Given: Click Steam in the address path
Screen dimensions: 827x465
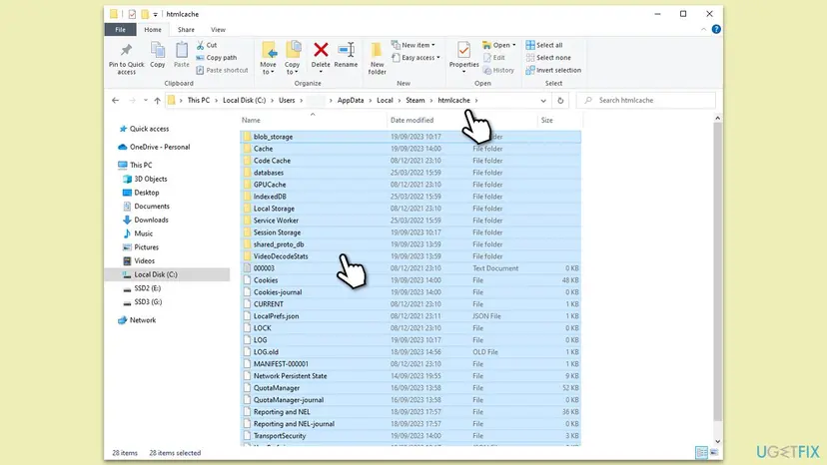Looking at the screenshot, I should pos(415,100).
